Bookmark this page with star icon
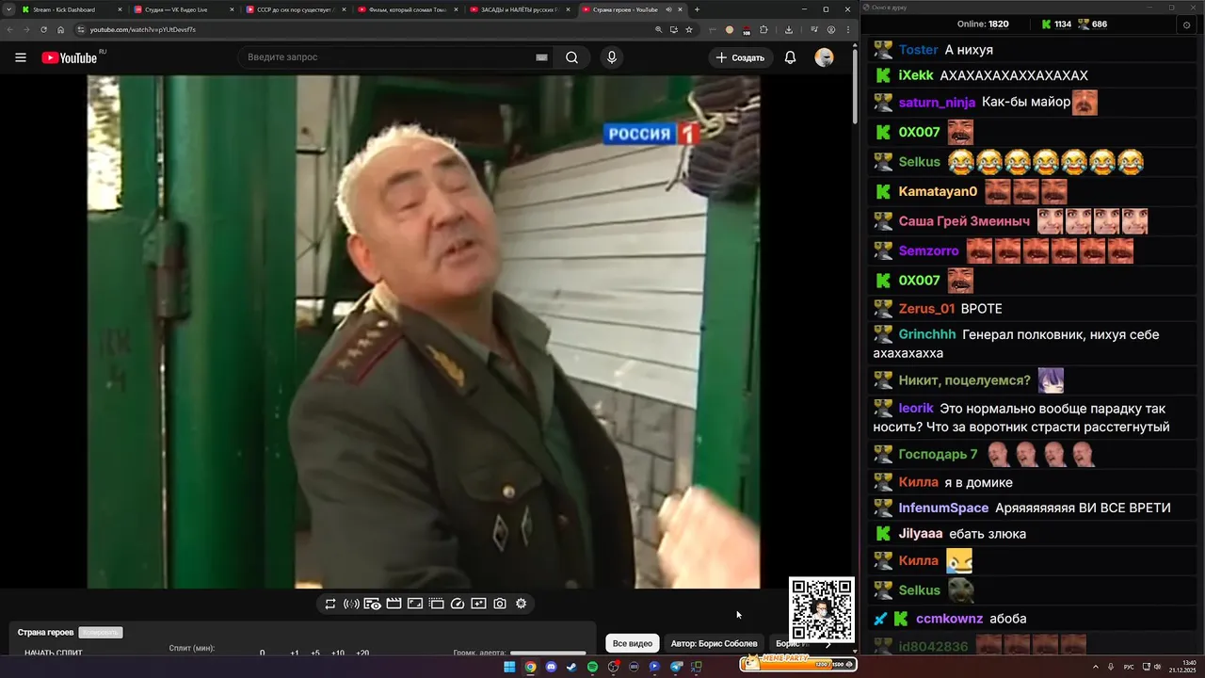 [x=689, y=29]
